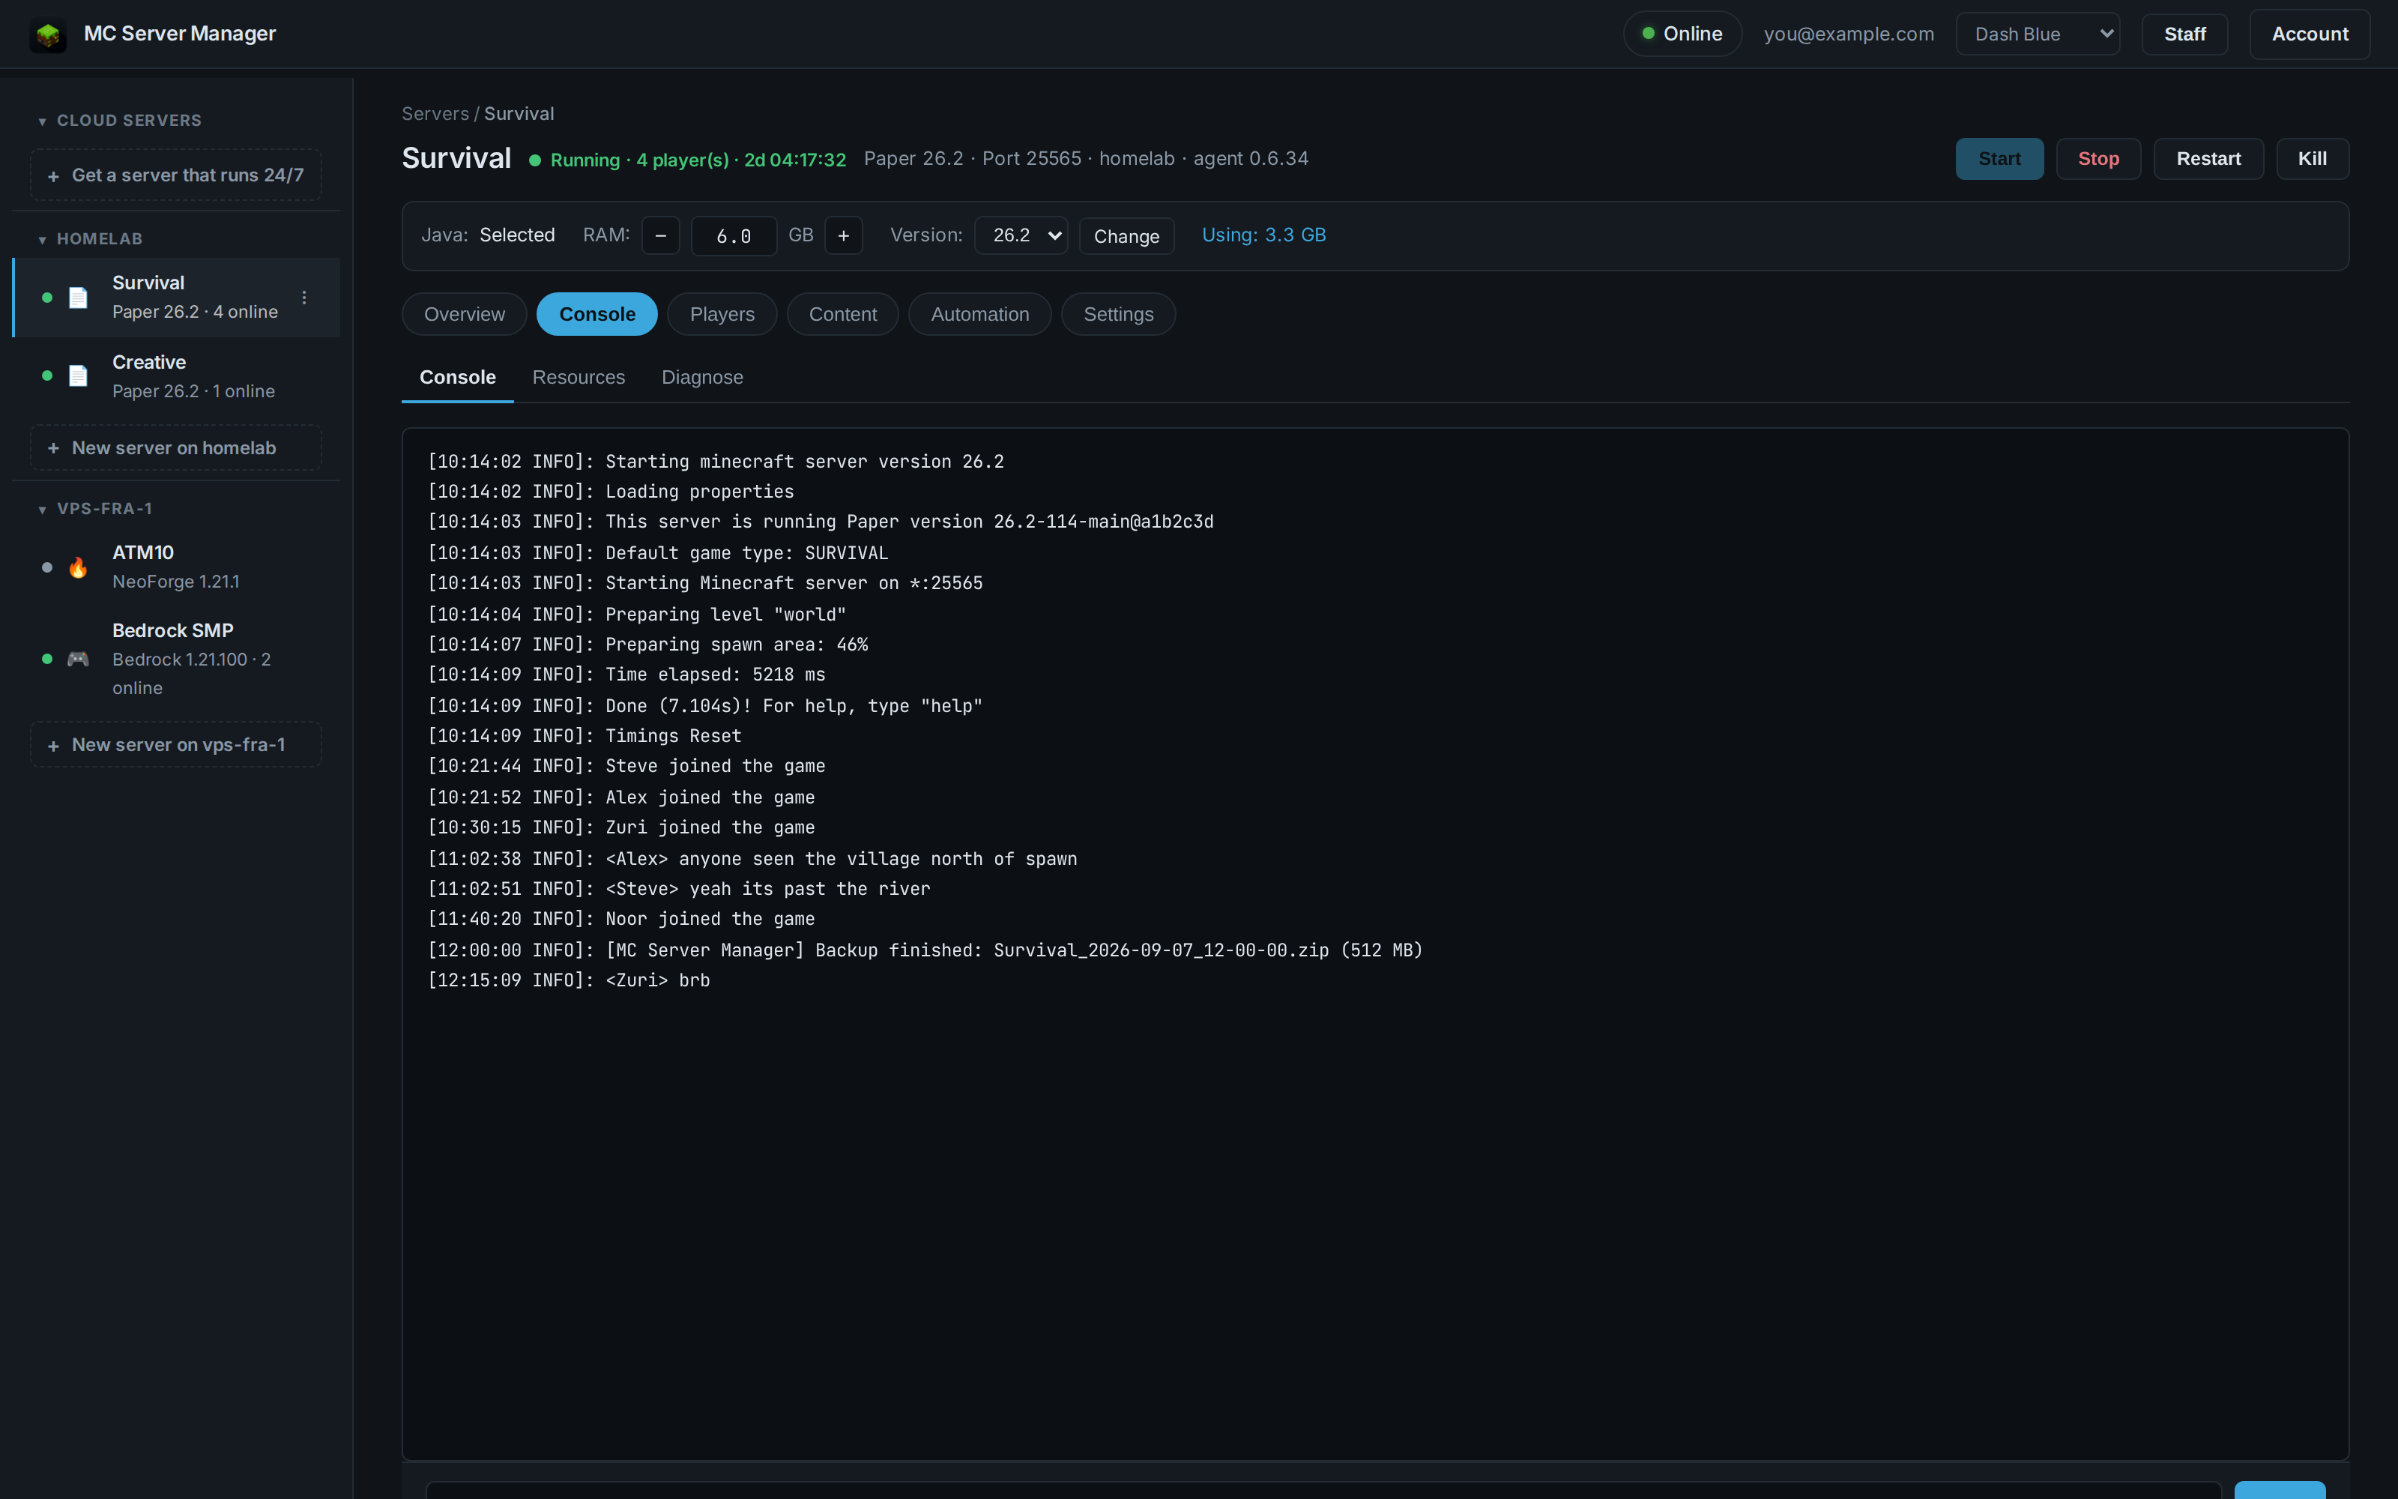Viewport: 2398px width, 1499px height.
Task: Increase RAM with the plus button
Action: (x=843, y=236)
